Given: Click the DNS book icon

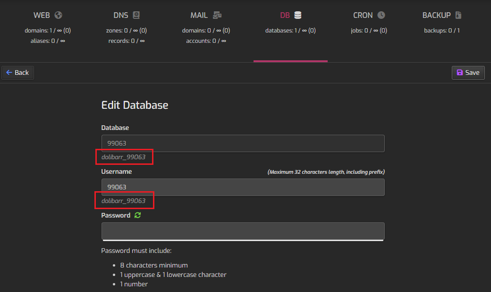Looking at the screenshot, I should pos(136,15).
